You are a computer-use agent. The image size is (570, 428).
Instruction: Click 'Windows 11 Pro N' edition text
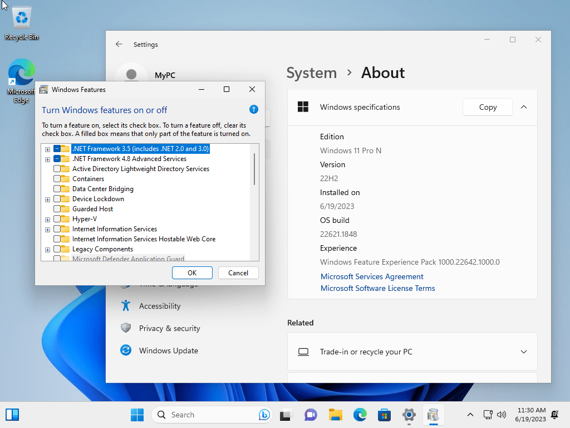(x=351, y=150)
